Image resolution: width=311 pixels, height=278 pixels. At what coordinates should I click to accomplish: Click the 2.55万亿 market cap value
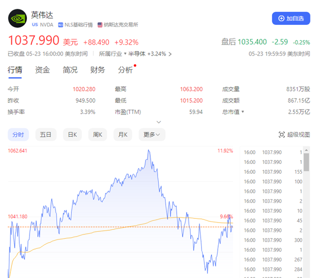pyautogui.click(x=299, y=112)
